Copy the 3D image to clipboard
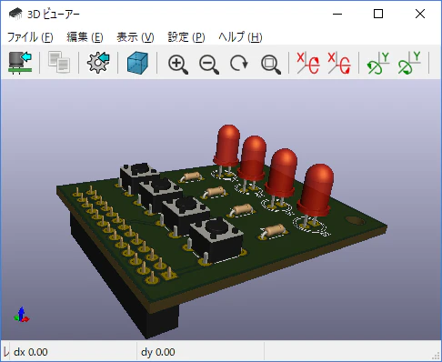Viewport: 442px width, 362px height. tap(59, 63)
